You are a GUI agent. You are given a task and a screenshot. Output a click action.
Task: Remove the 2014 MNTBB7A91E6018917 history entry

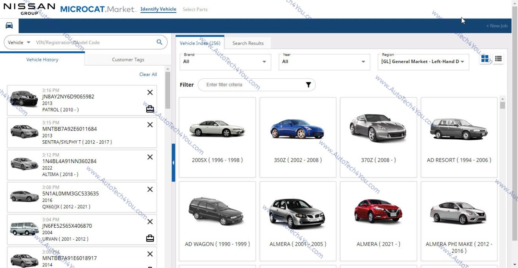click(150, 254)
